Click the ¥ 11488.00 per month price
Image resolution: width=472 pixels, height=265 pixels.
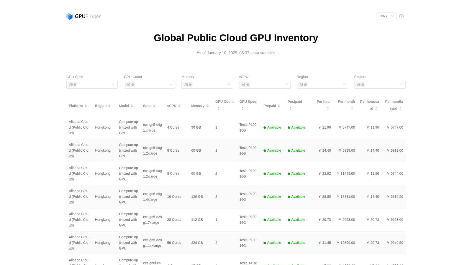point(346,174)
